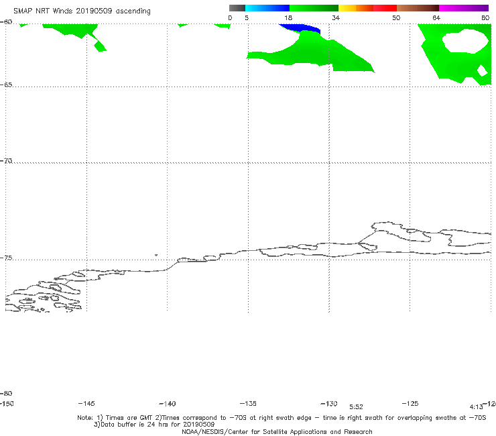Image resolution: width=496 pixels, height=436 pixels.
Task: Pick the yellow-to-red segment of the color bar
Action: point(367,8)
